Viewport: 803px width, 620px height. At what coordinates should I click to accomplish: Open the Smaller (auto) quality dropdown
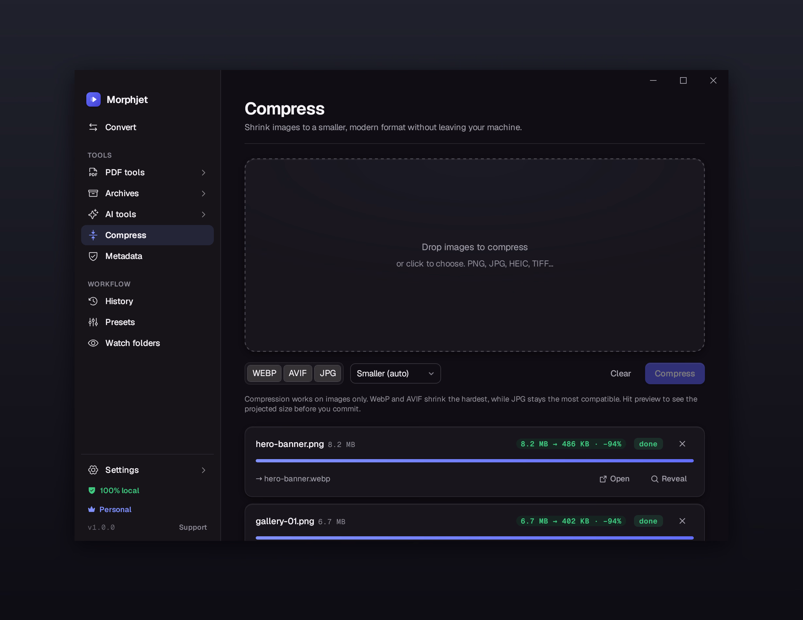(x=395, y=374)
